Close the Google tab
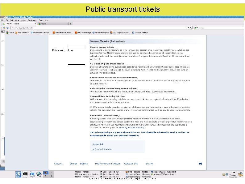Image resolution: width=245 pixels, height=184 pixels. tap(67, 24)
